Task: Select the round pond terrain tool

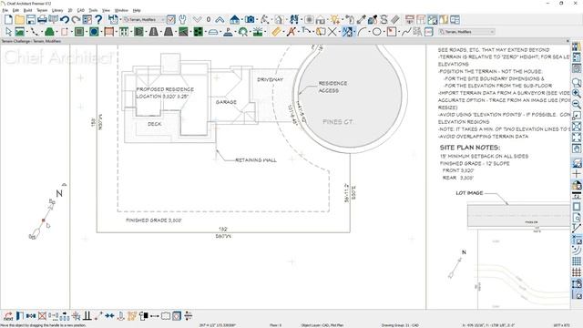Action: coord(94,32)
